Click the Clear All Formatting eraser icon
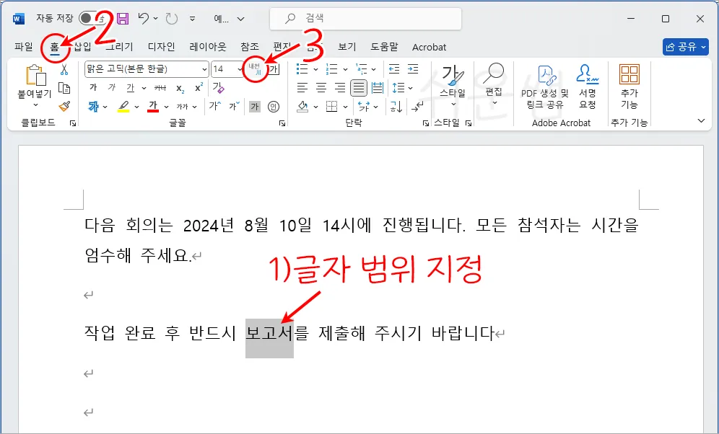This screenshot has height=434, width=719. click(x=219, y=87)
